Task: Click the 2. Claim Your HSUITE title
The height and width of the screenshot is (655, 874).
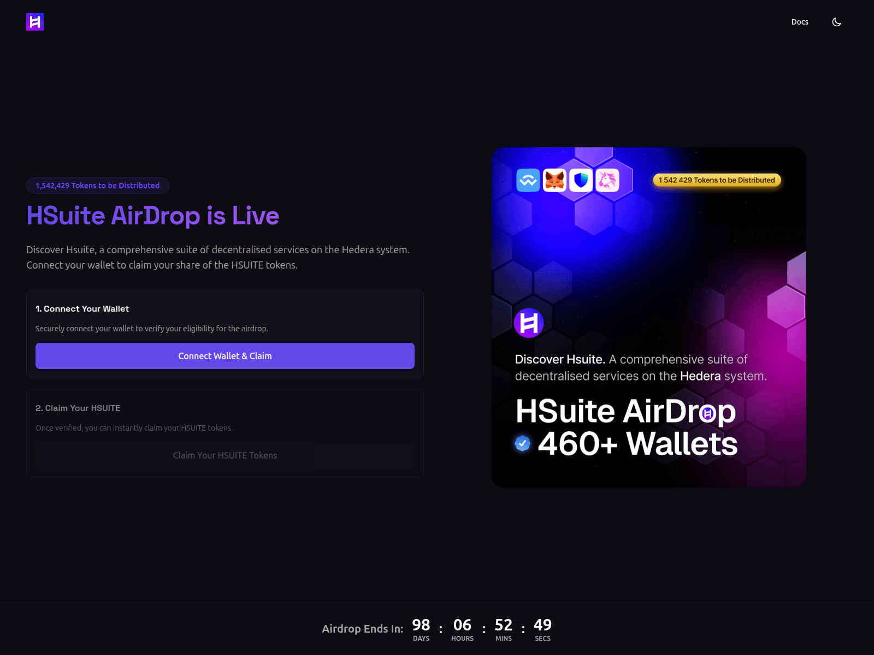Action: tap(78, 408)
